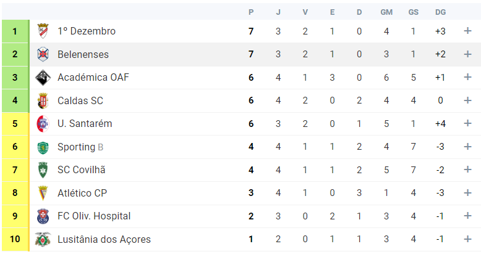Click the Sporting B club crest
This screenshot has width=481, height=257.
pyautogui.click(x=43, y=147)
